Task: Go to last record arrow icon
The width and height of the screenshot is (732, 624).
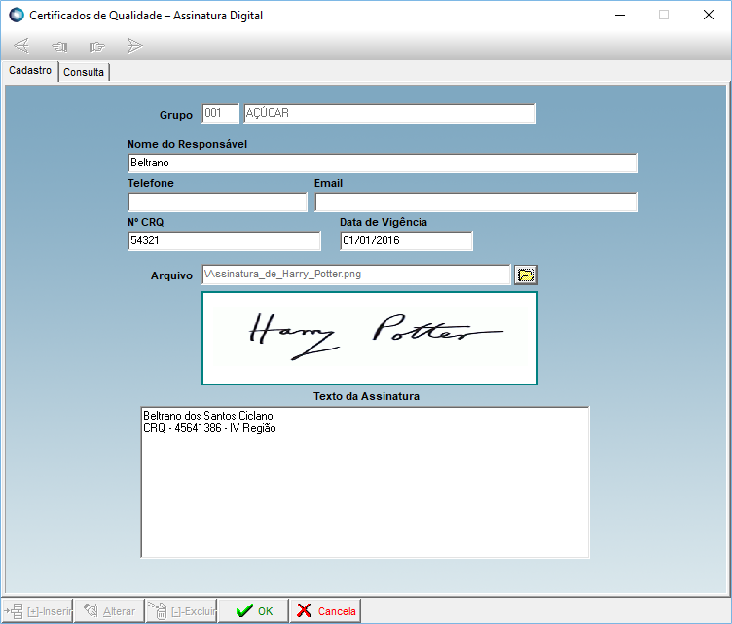Action: (135, 46)
